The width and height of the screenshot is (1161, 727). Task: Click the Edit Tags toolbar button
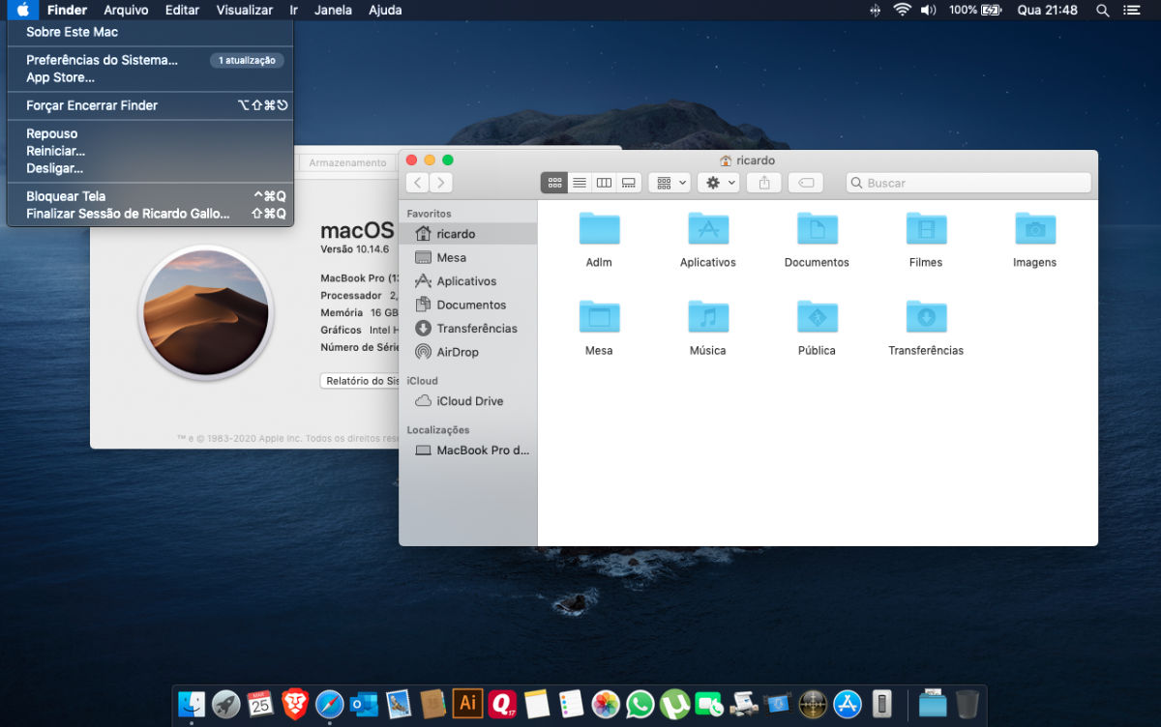click(806, 183)
